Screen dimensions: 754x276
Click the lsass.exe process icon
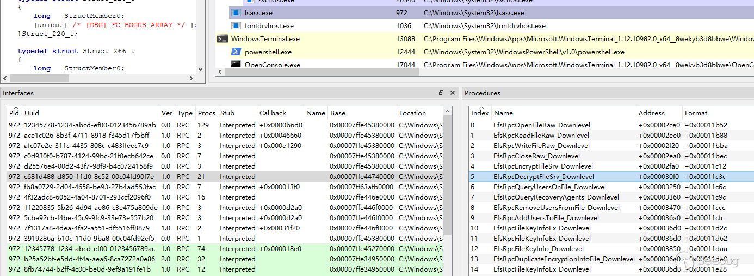(x=236, y=12)
